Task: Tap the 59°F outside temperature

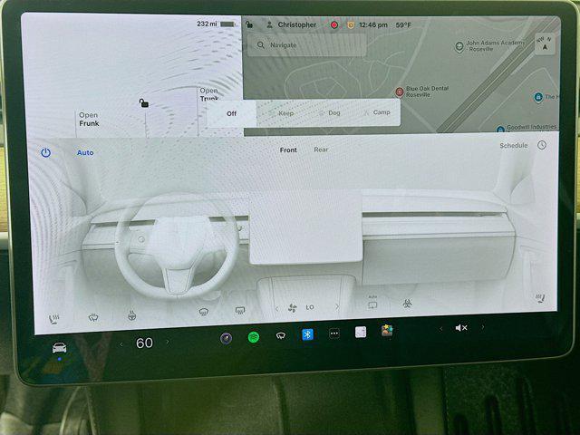Action: pyautogui.click(x=403, y=25)
